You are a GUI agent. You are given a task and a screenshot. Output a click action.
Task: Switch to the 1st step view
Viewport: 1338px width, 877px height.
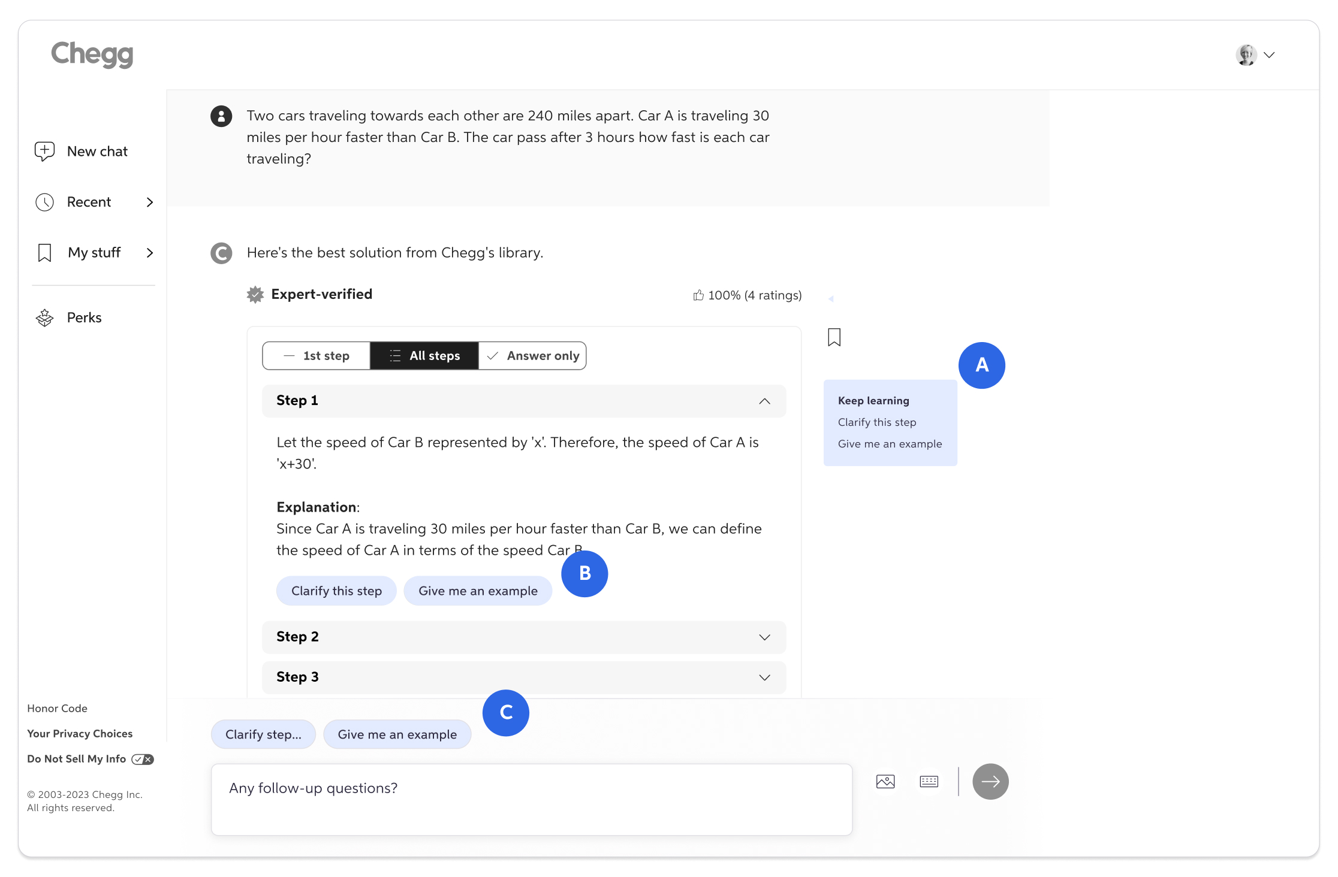317,356
